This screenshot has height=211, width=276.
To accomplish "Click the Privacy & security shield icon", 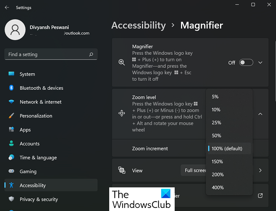I will (x=11, y=199).
